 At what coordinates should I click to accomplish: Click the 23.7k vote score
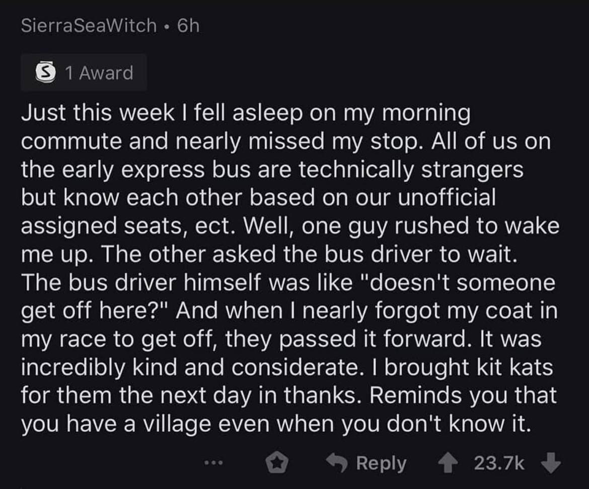(x=499, y=463)
